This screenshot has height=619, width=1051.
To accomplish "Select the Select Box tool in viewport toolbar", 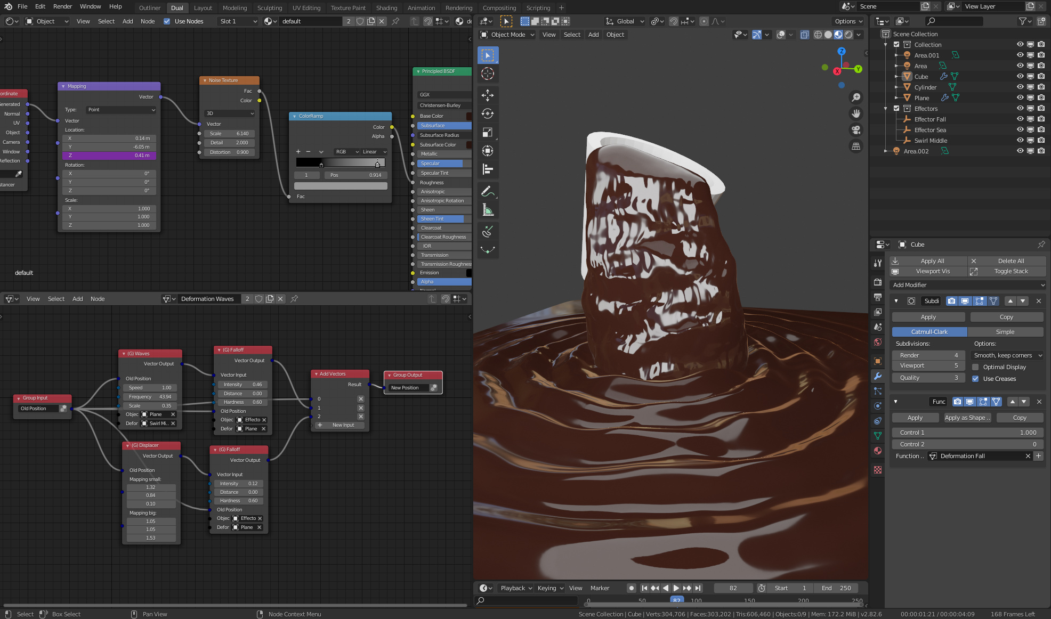I will coord(488,55).
